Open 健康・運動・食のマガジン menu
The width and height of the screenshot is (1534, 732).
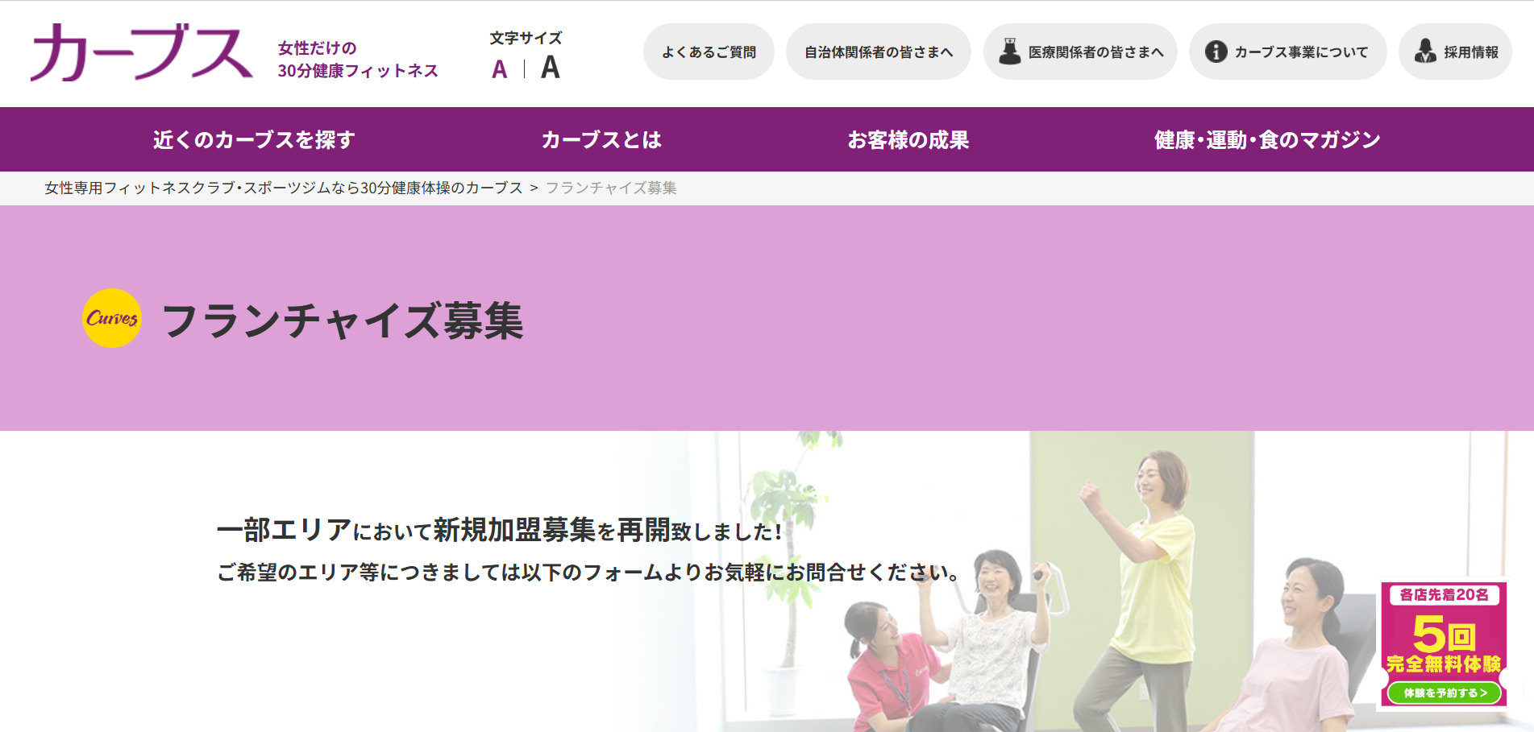tap(1266, 139)
